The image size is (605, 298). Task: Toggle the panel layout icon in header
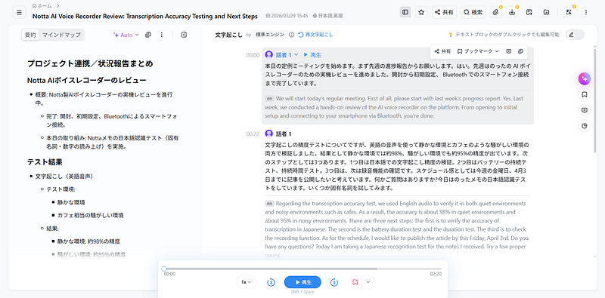tap(405, 12)
